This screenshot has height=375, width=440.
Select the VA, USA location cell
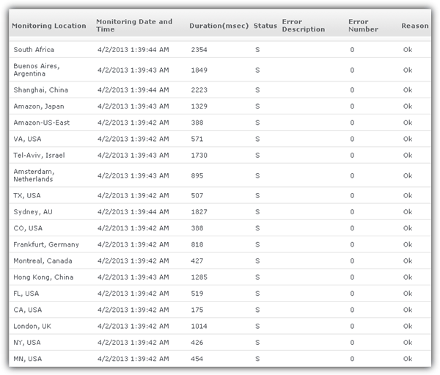tap(27, 139)
